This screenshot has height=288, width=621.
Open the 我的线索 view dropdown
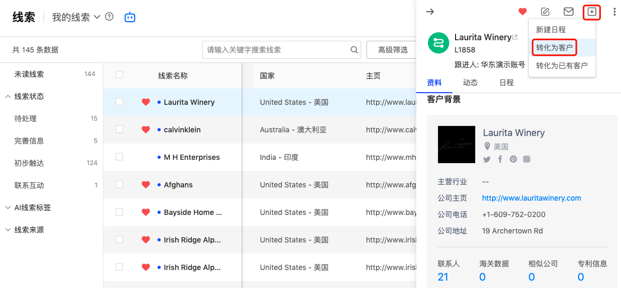click(76, 17)
